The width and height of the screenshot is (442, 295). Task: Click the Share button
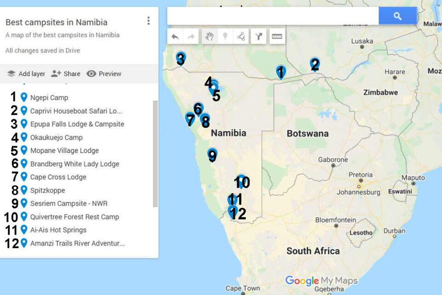point(67,74)
